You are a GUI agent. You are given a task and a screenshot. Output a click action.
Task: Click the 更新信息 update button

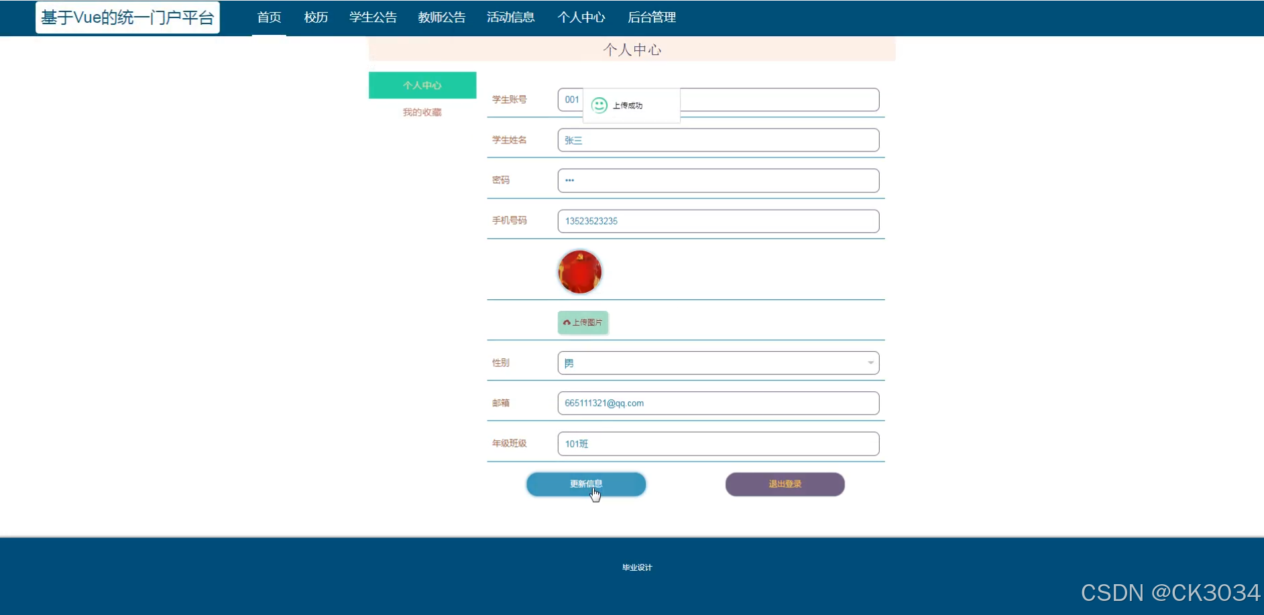pyautogui.click(x=585, y=484)
